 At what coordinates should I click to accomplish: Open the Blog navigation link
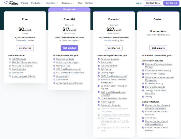click(x=80, y=3)
